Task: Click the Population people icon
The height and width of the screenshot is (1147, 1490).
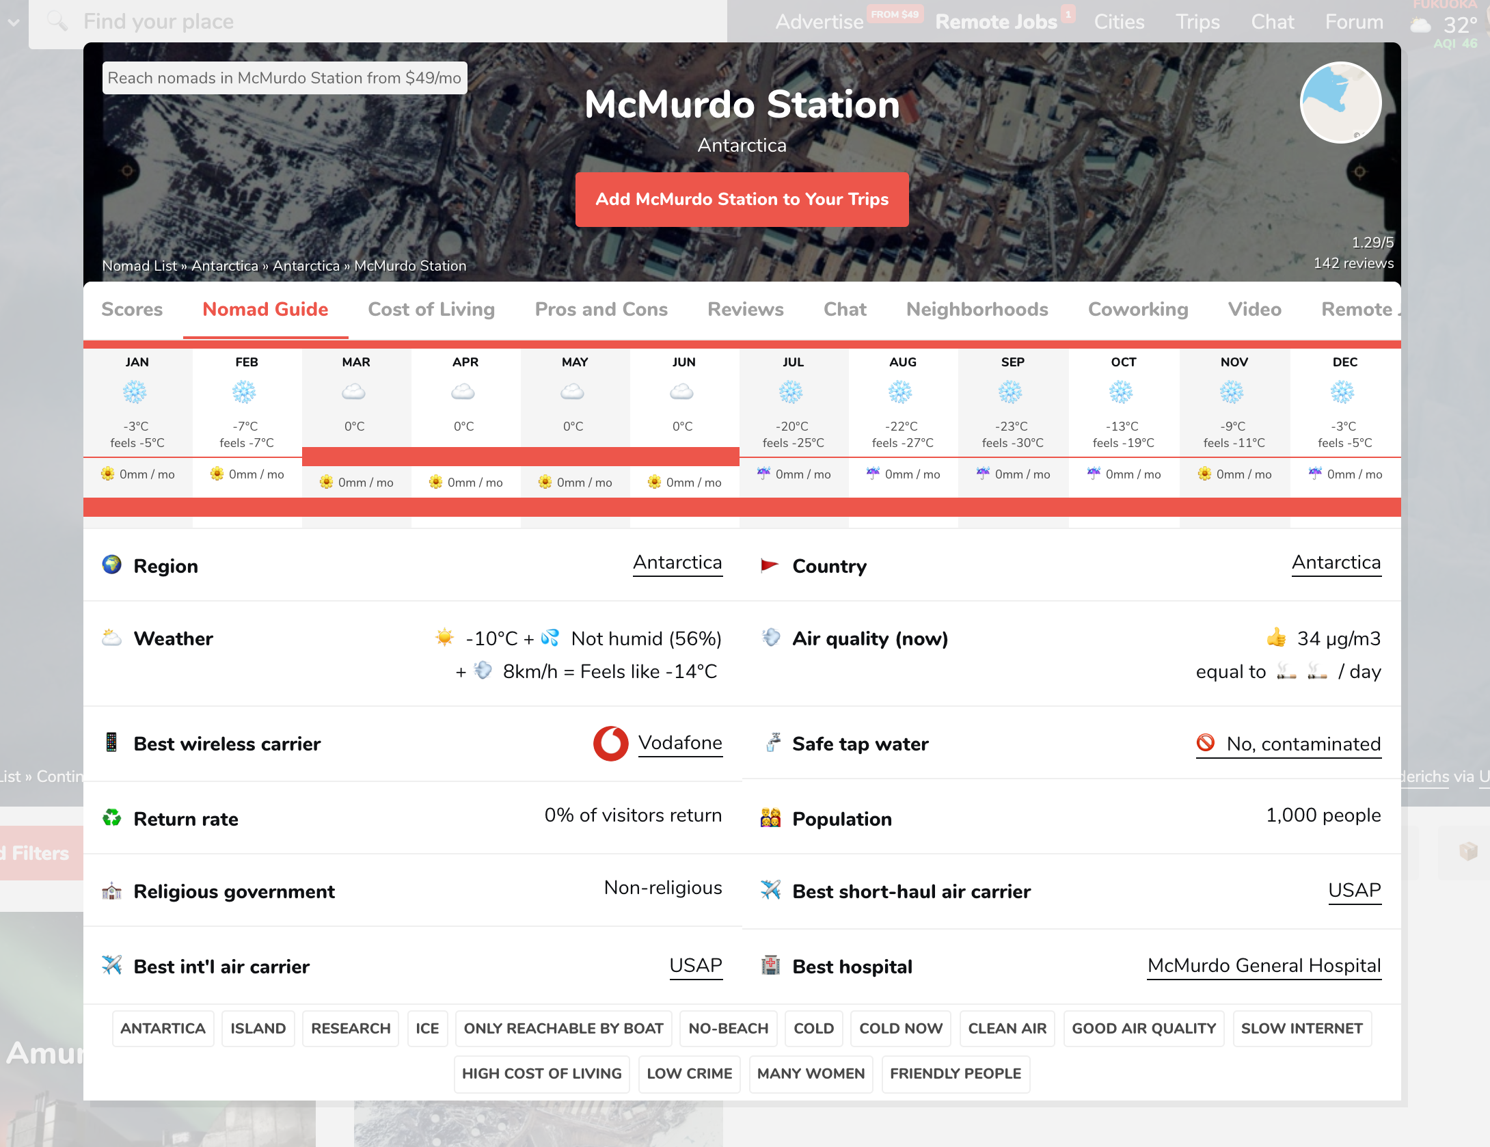Action: 771,818
